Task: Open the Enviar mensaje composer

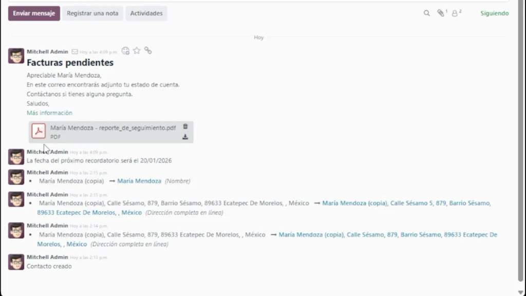Action: point(34,13)
